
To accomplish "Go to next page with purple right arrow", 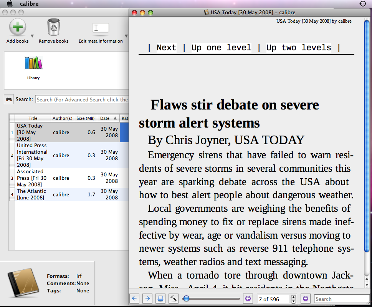I will tap(306, 299).
